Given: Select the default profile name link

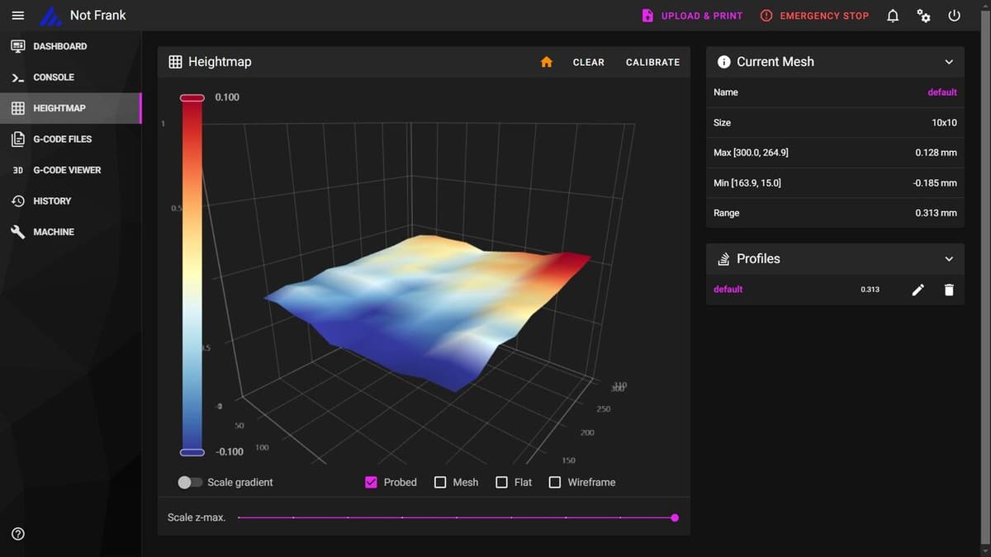Looking at the screenshot, I should pos(728,290).
